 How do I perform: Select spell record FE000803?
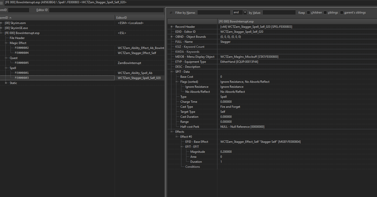22,78
